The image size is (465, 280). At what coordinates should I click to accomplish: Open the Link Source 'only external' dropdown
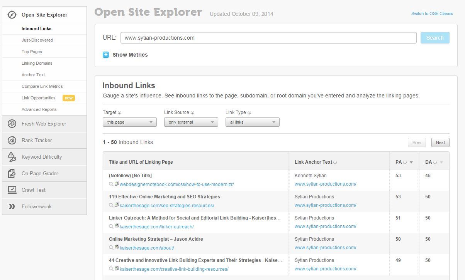click(191, 122)
